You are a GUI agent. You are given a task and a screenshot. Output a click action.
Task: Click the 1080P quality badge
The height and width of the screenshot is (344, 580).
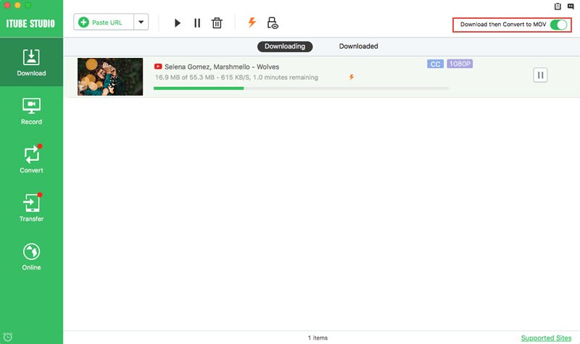click(460, 64)
